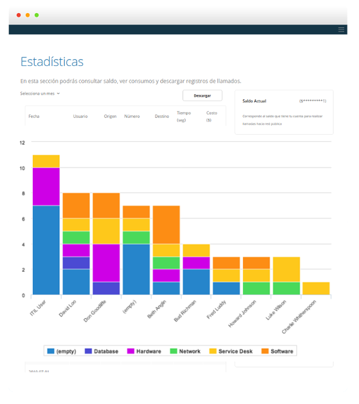Toggle the Service Desk legend entry
The image size is (359, 404).
click(x=231, y=351)
